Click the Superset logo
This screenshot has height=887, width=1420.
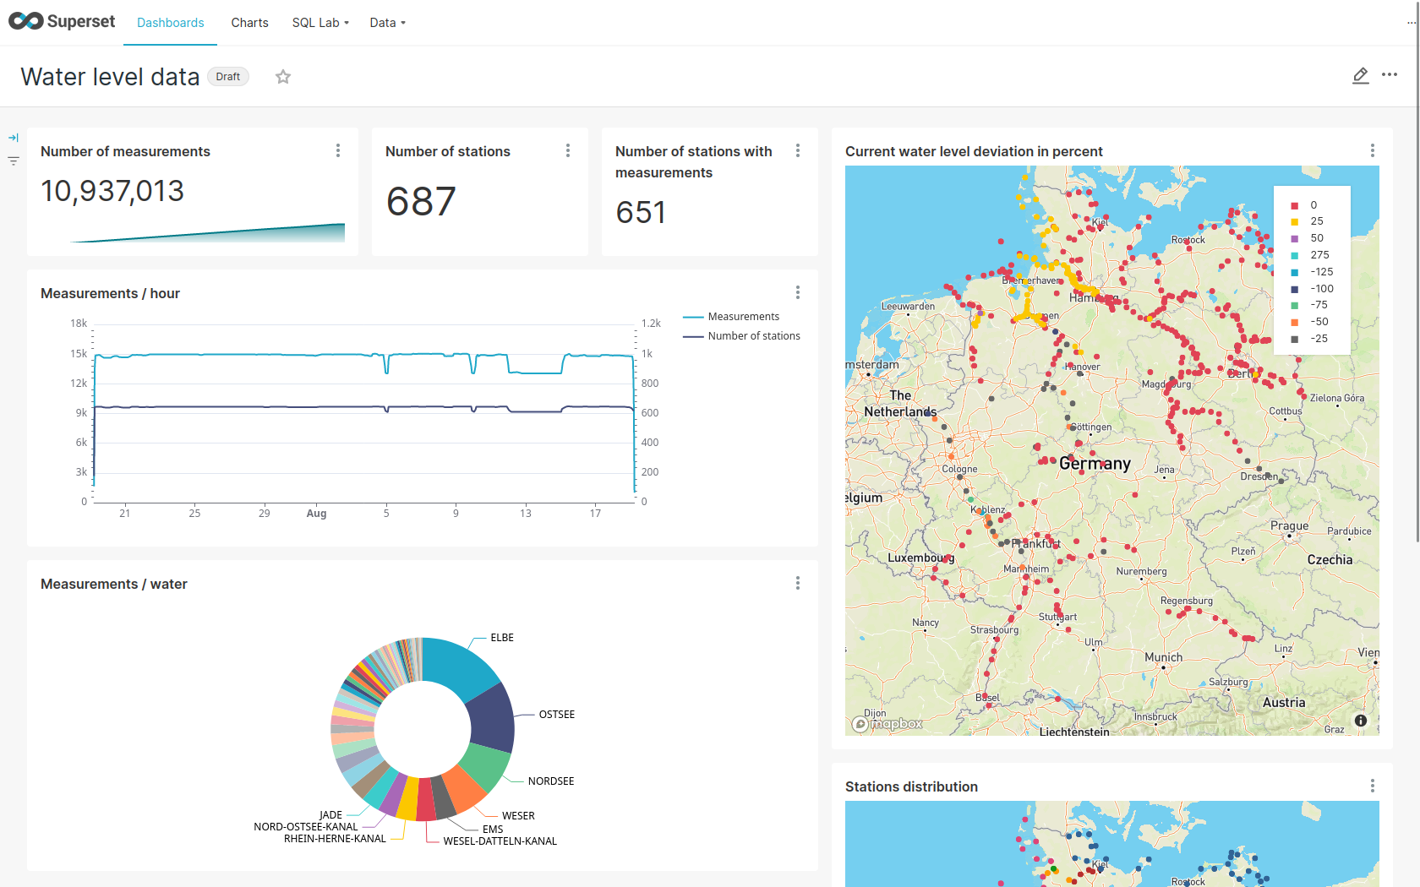coord(62,22)
